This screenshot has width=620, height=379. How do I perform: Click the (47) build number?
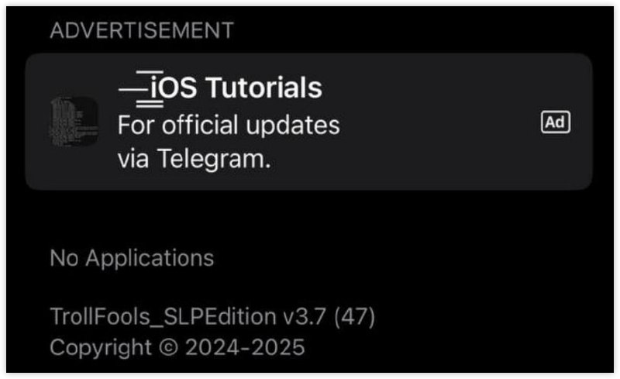click(354, 316)
